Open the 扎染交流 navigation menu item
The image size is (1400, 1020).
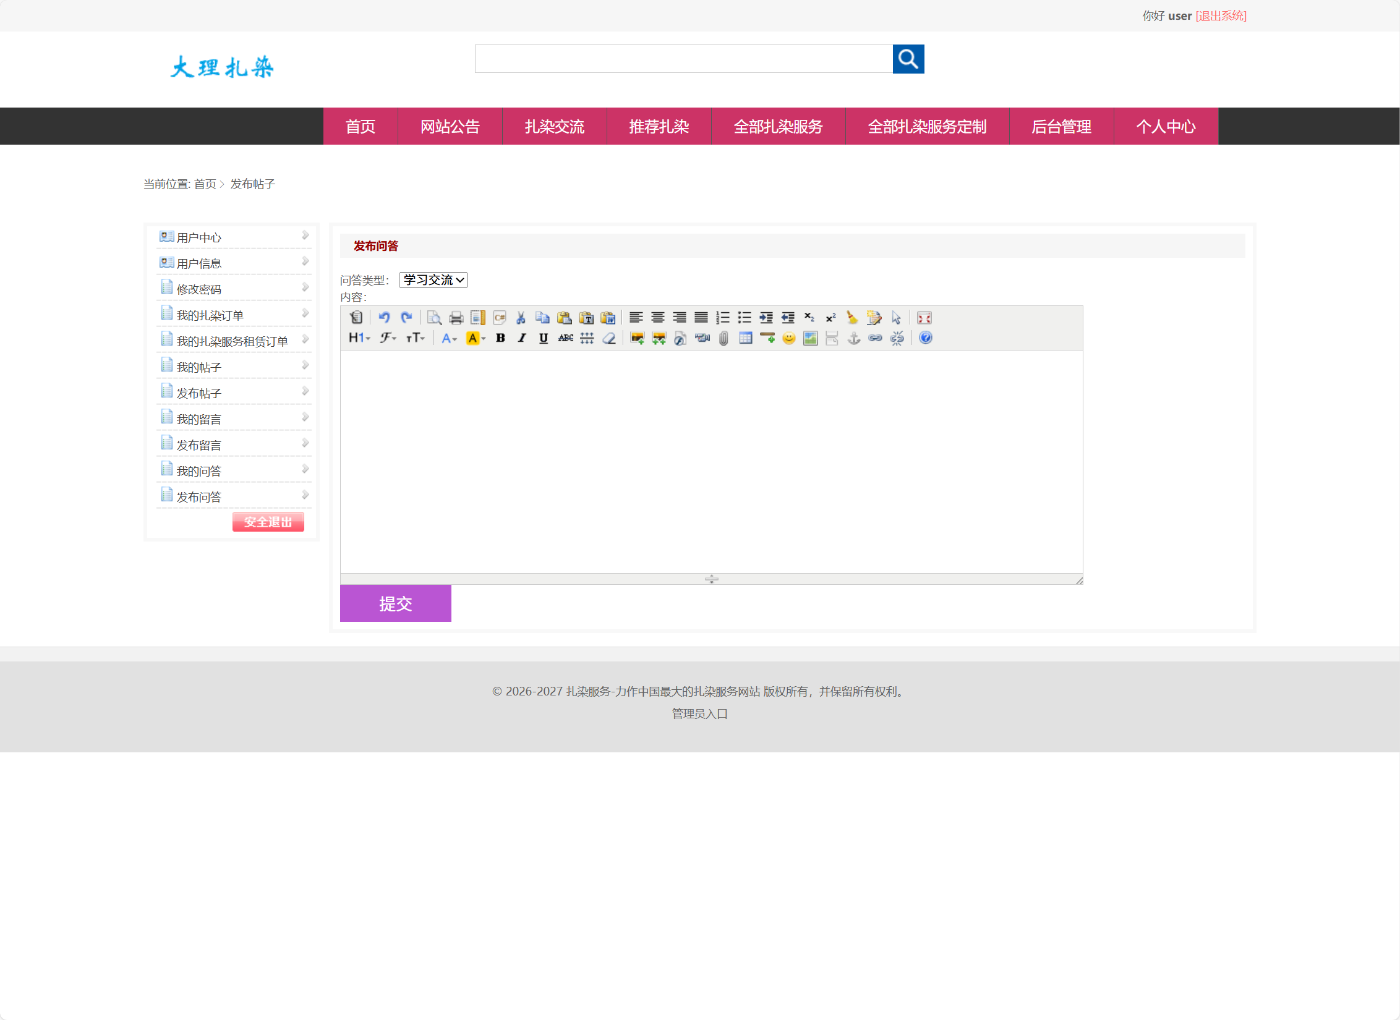(x=554, y=127)
